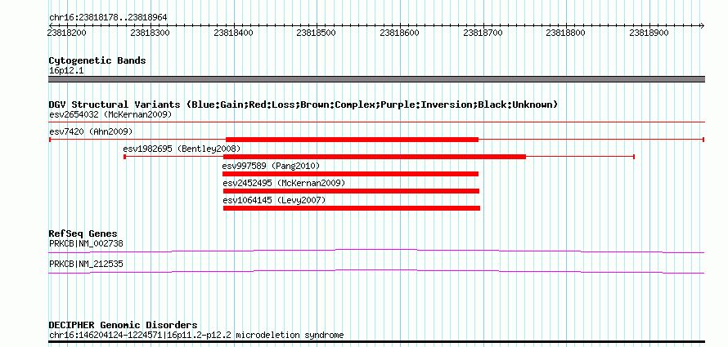Viewport: 728px width, 347px height.
Task: Click the red esv2452495 loss bar
Action: [x=351, y=191]
